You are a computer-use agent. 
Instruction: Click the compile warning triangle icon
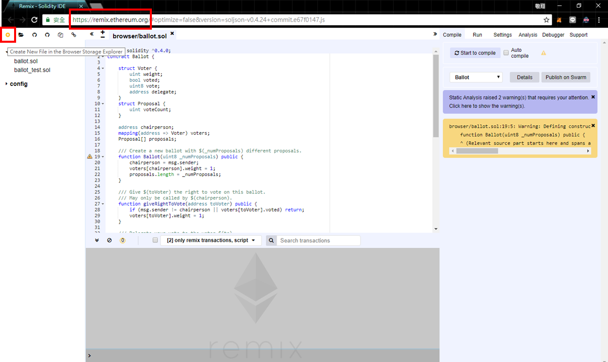tap(544, 53)
